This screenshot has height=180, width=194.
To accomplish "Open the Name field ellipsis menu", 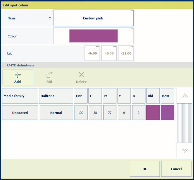I will pyautogui.click(x=131, y=11).
